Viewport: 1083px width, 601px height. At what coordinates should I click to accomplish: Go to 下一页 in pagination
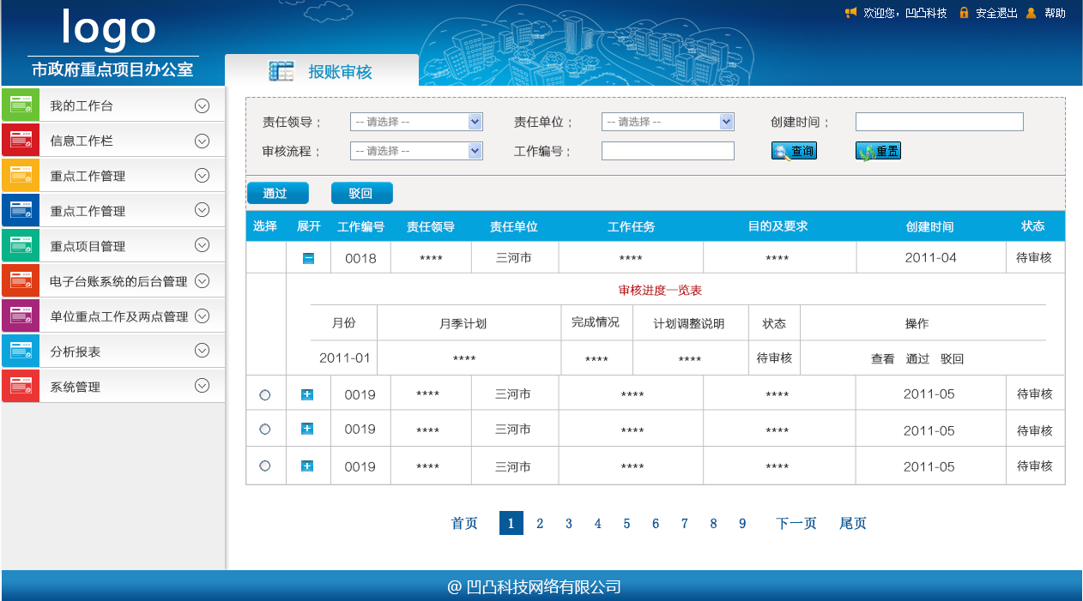click(796, 523)
